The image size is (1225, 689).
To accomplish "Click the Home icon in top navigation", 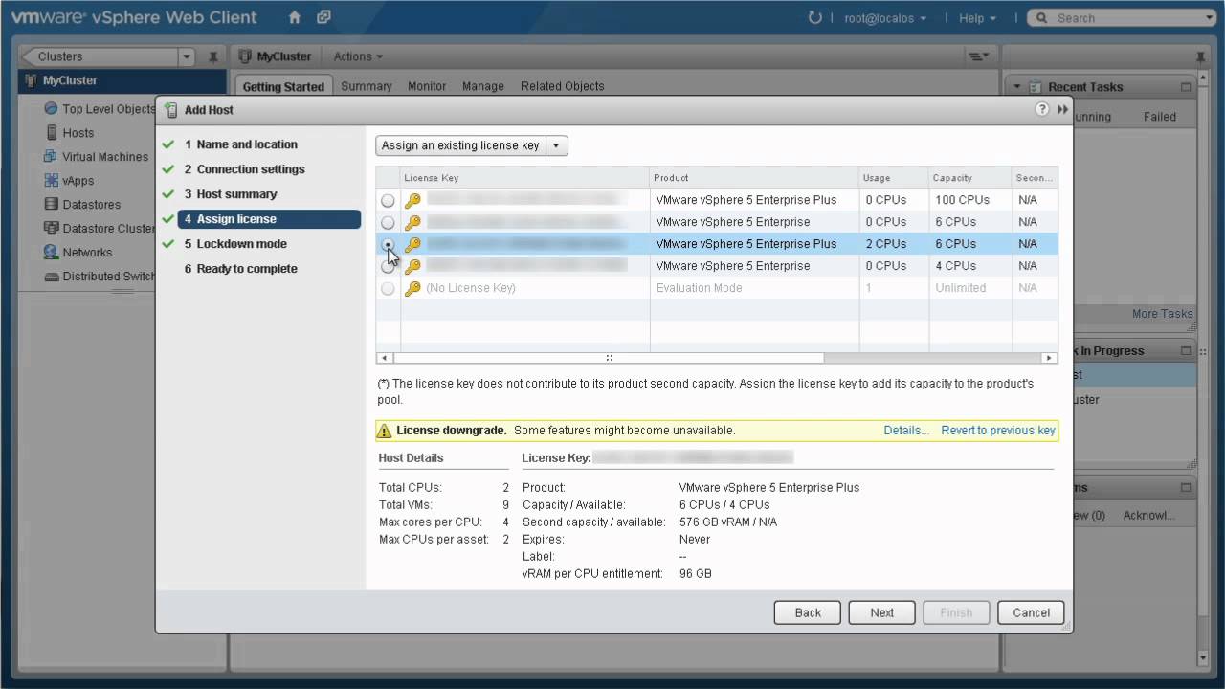I will point(294,17).
